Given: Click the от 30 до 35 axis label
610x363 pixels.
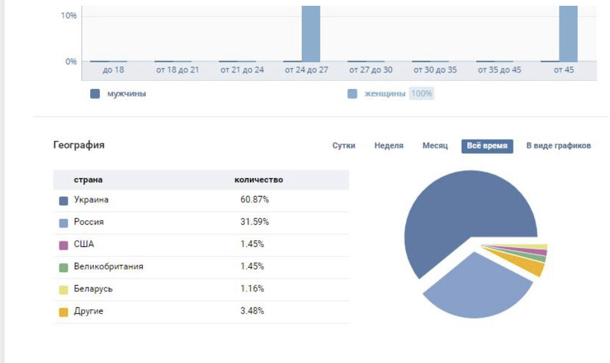Looking at the screenshot, I should click(435, 70).
